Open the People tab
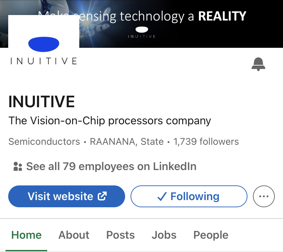This screenshot has width=283, height=252. pyautogui.click(x=211, y=235)
